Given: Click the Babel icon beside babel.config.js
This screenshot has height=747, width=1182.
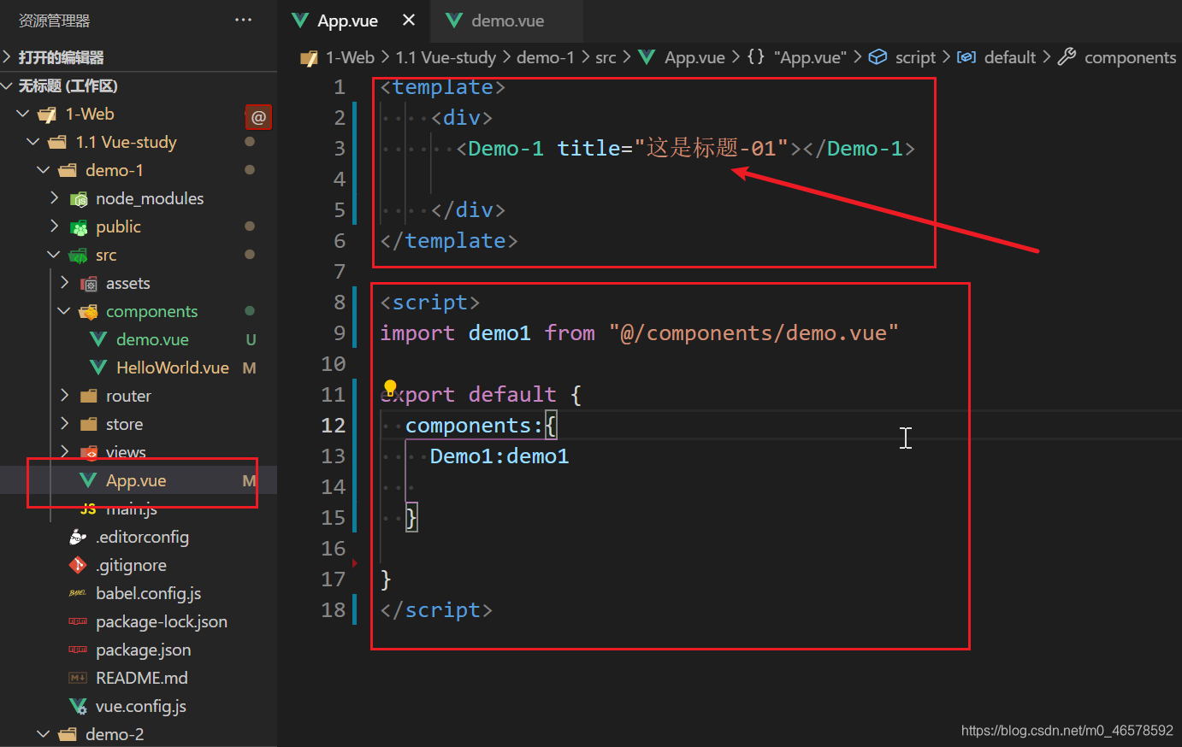Looking at the screenshot, I should pyautogui.click(x=78, y=593).
